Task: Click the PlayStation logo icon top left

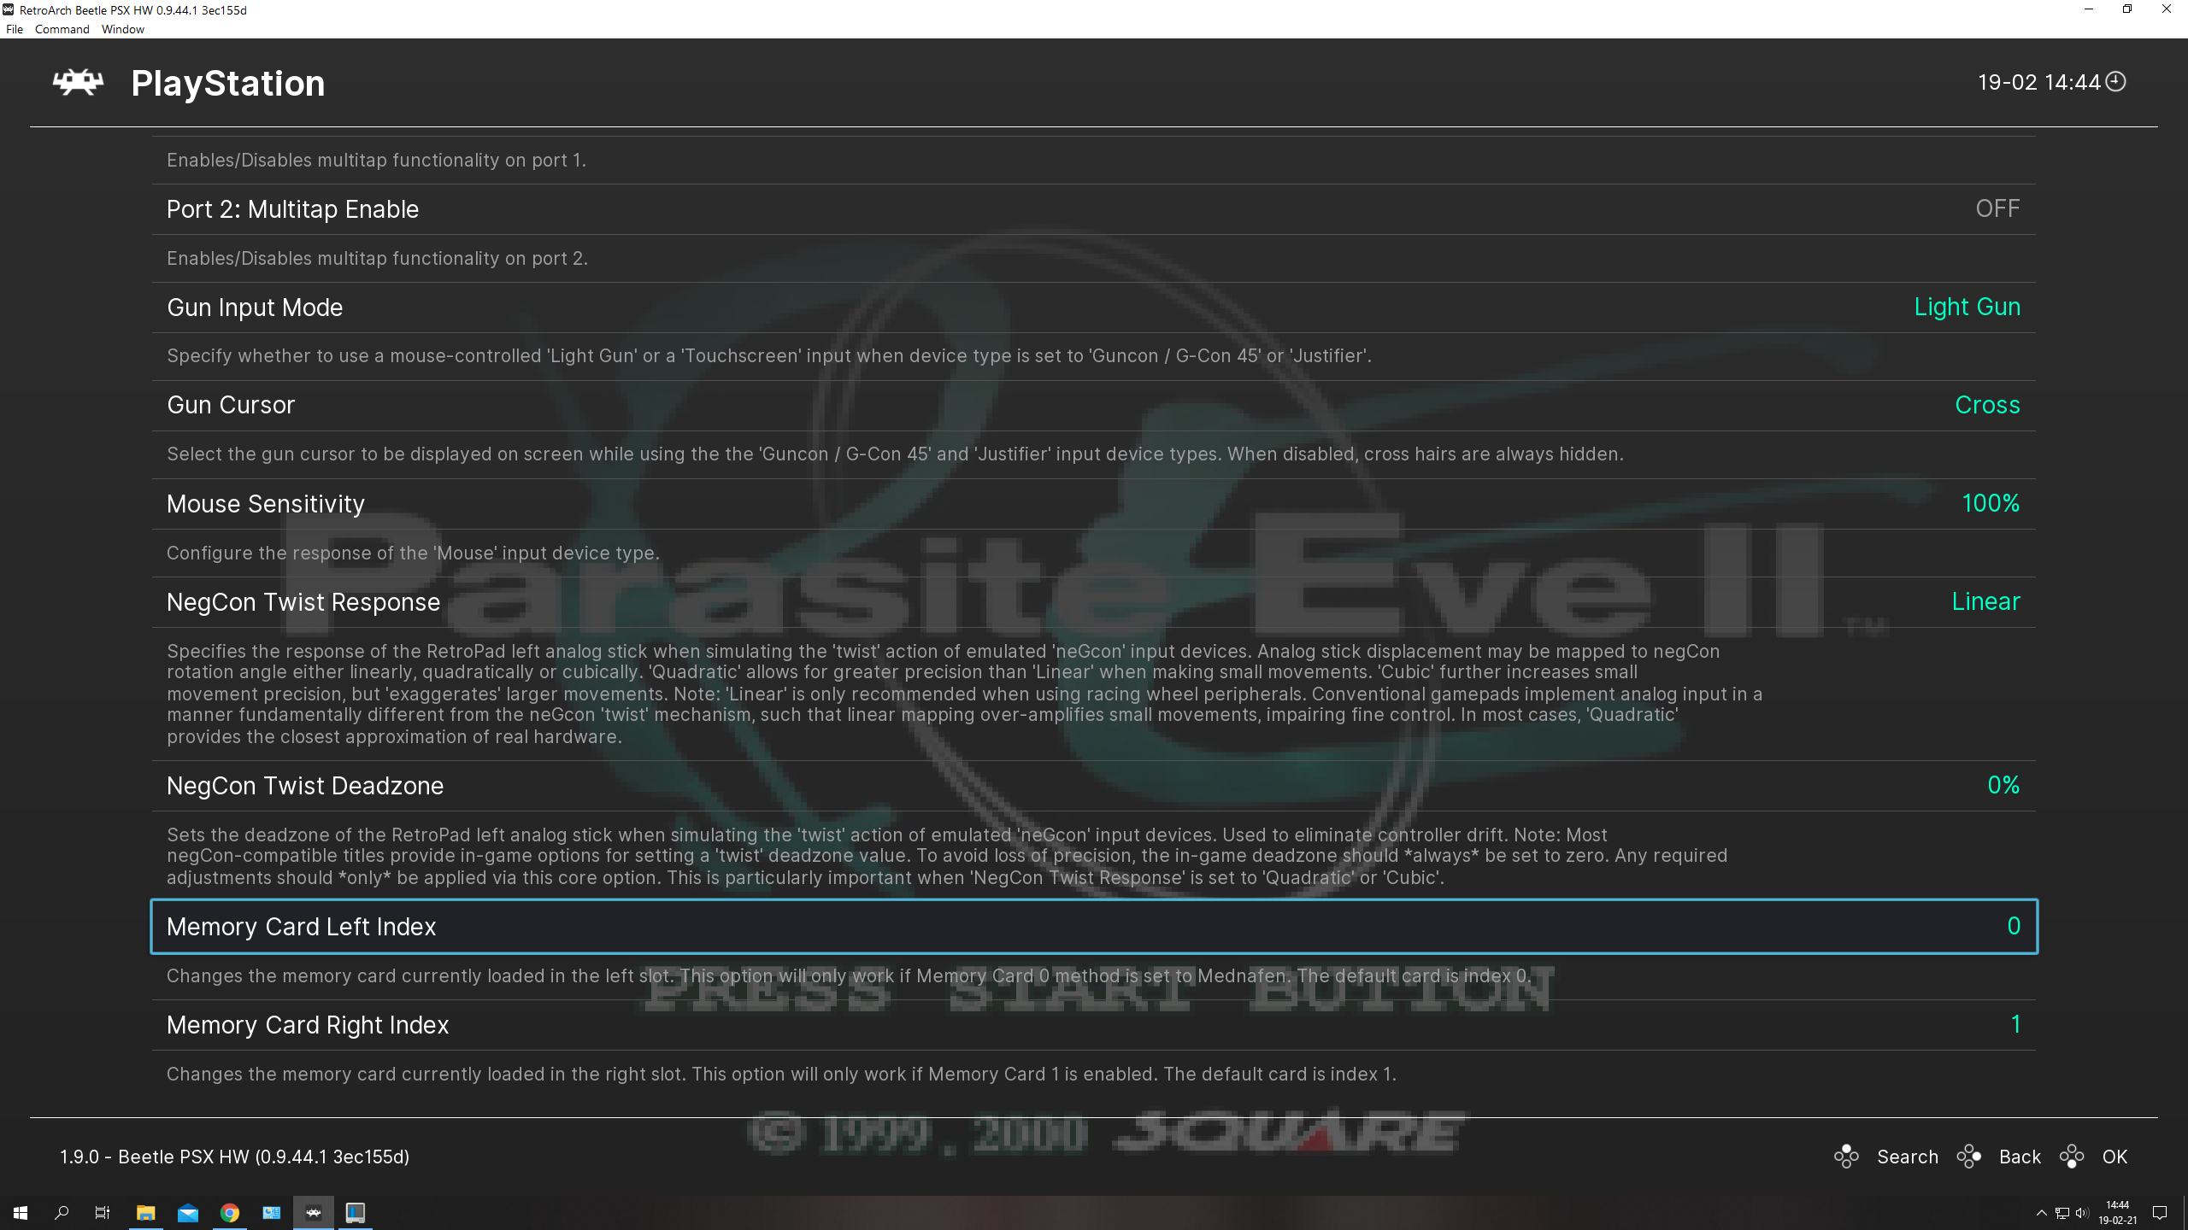Action: click(x=78, y=83)
